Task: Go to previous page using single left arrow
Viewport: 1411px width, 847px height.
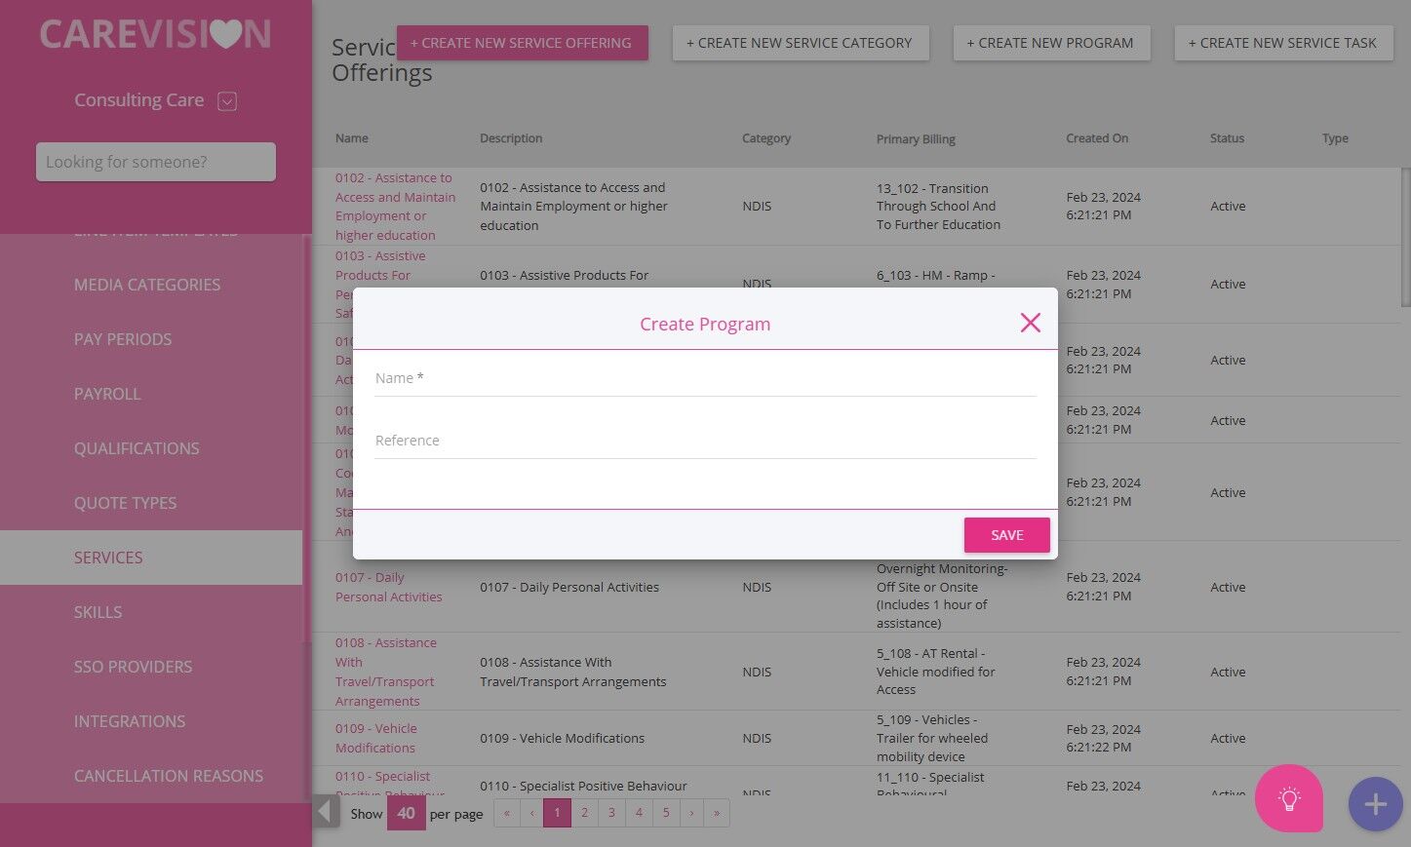Action: click(x=532, y=813)
